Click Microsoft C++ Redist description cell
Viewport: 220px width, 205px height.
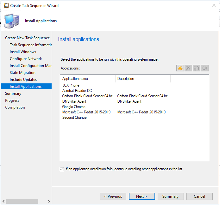coord(141,112)
